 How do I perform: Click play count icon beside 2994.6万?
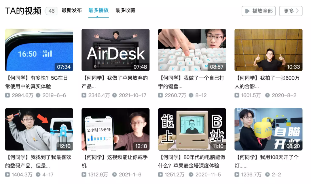8,95
